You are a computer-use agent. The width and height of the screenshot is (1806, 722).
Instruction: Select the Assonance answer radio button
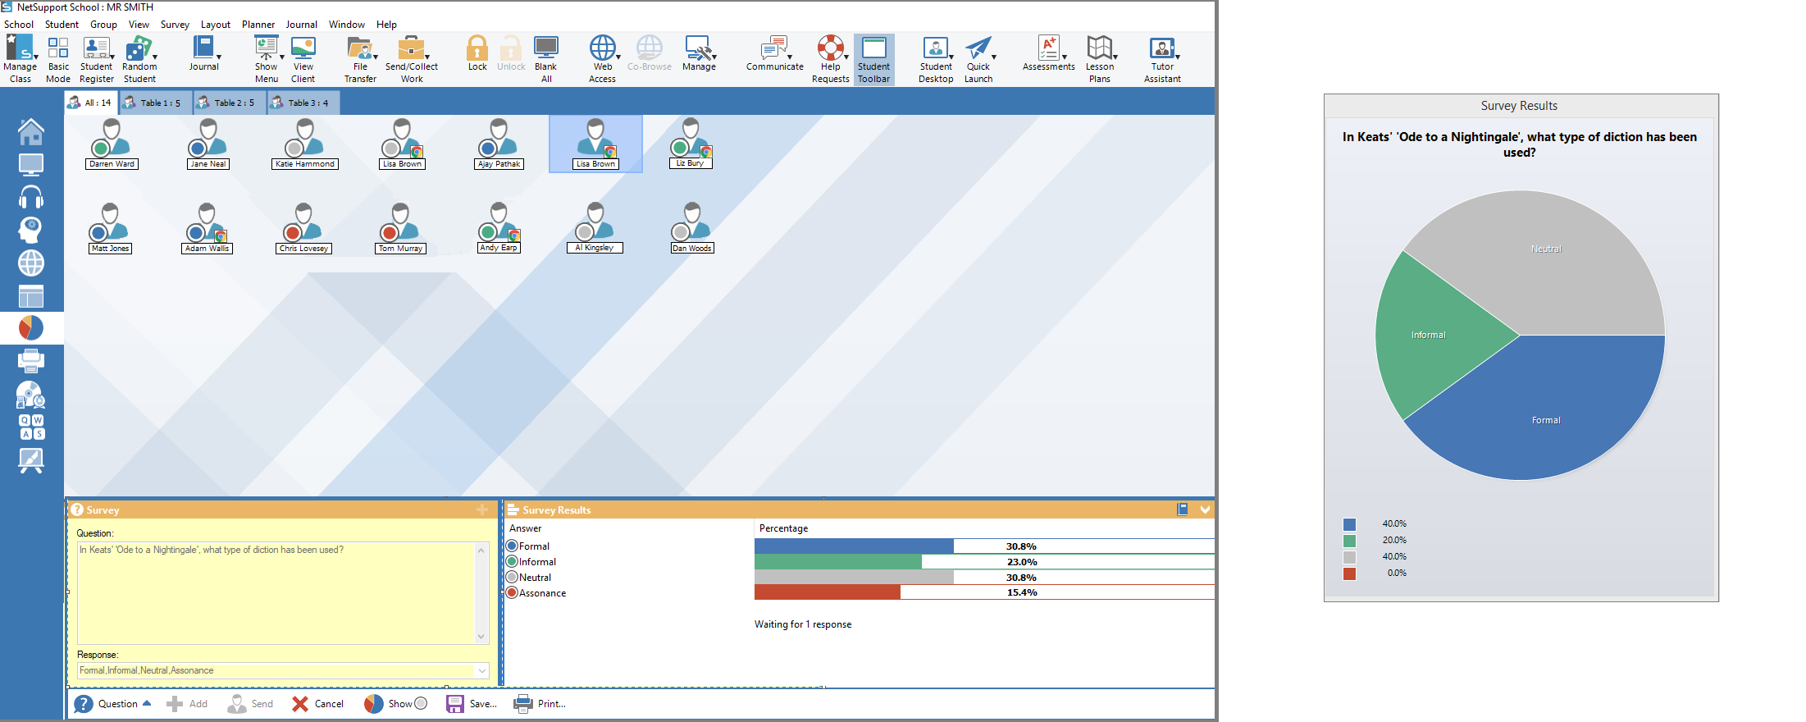click(513, 593)
